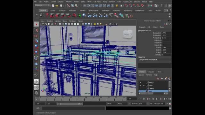Image resolution: width=205 pixels, height=115 pixels.
Task: Go to start of playback range
Action: (x=140, y=99)
